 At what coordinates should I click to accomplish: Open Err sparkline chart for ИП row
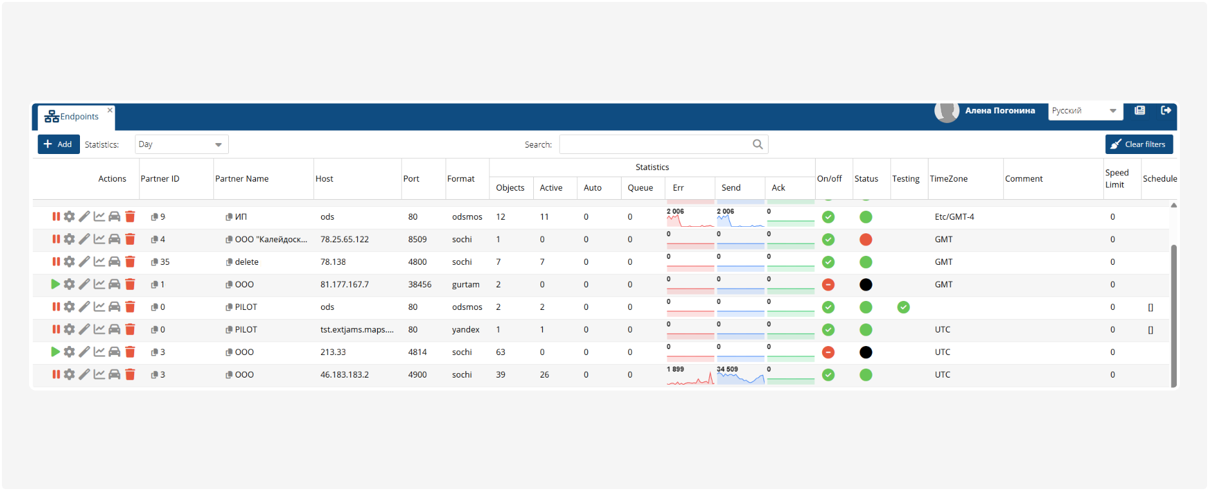coord(690,217)
